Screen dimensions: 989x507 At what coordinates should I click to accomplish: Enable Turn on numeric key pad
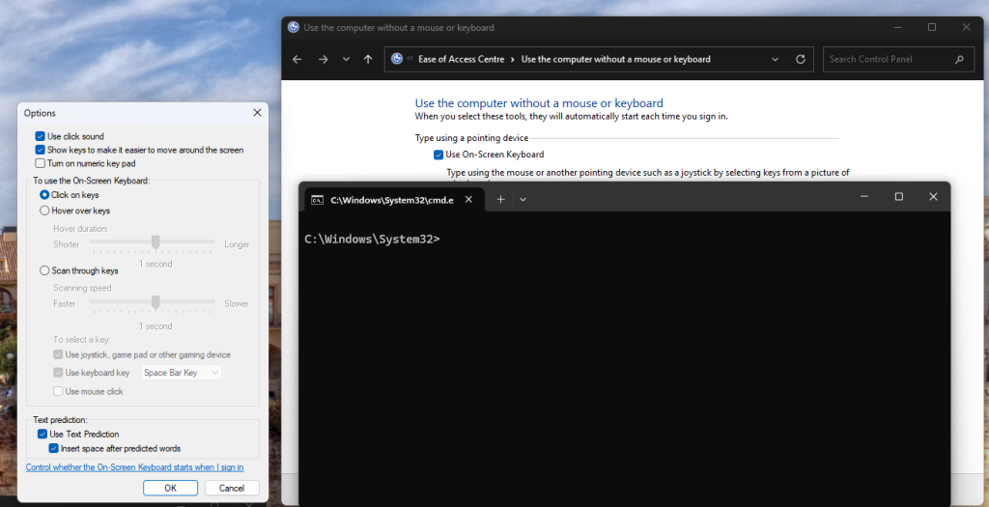41,164
